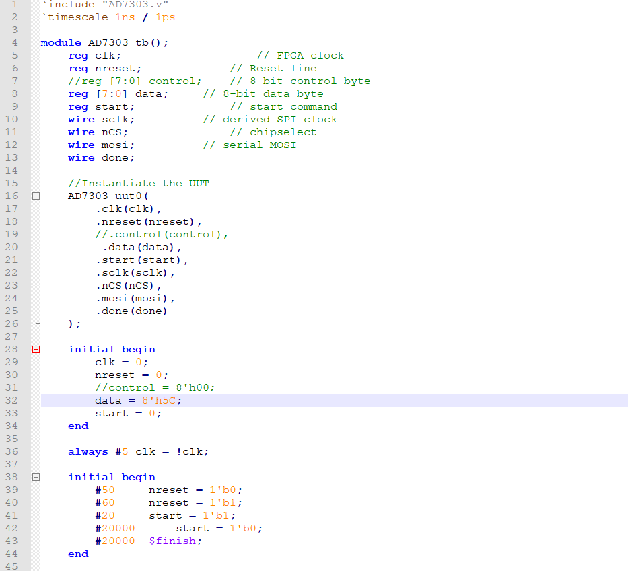
Task: Click the text "AD7303.v" in include line
Action: click(135, 5)
